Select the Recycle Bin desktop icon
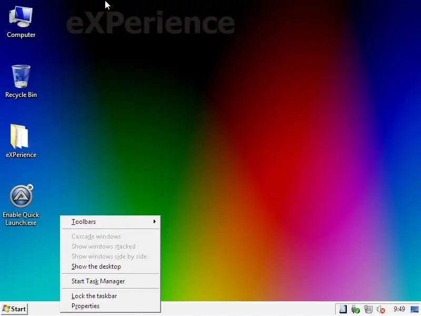 [21, 82]
